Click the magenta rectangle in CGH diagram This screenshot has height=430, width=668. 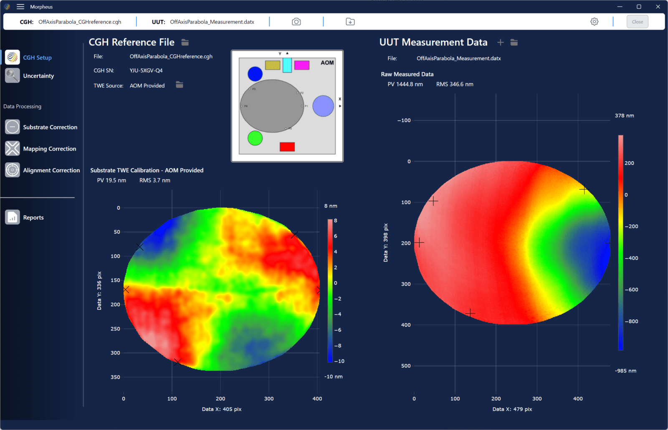click(x=301, y=65)
